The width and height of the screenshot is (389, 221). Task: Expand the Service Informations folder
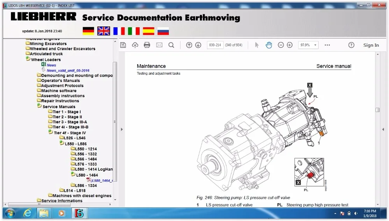(x=60, y=200)
